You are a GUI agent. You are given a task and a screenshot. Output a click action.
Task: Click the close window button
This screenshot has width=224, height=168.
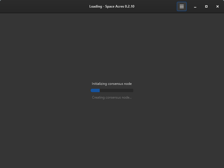[x=218, y=6]
